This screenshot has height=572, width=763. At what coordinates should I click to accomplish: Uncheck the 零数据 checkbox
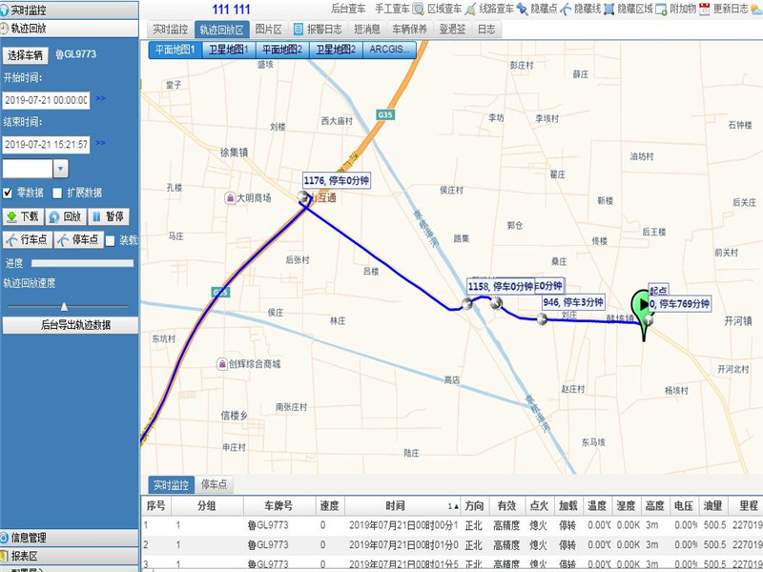8,193
